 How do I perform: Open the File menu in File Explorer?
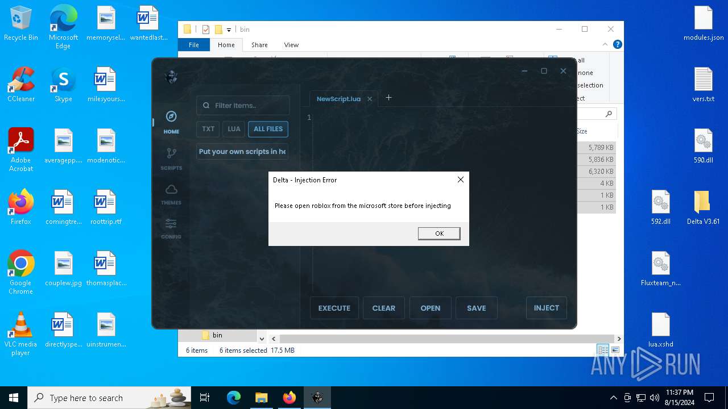click(x=194, y=45)
